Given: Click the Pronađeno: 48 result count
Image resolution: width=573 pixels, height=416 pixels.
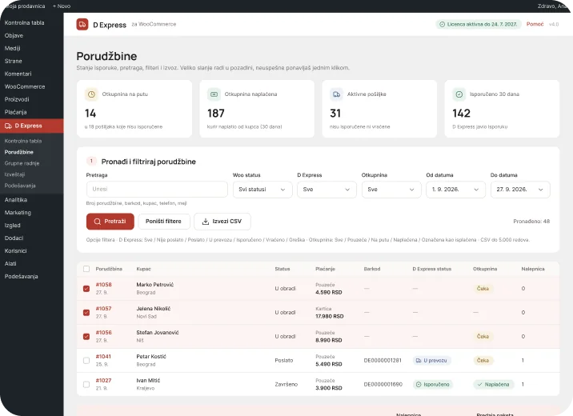Looking at the screenshot, I should pos(531,222).
